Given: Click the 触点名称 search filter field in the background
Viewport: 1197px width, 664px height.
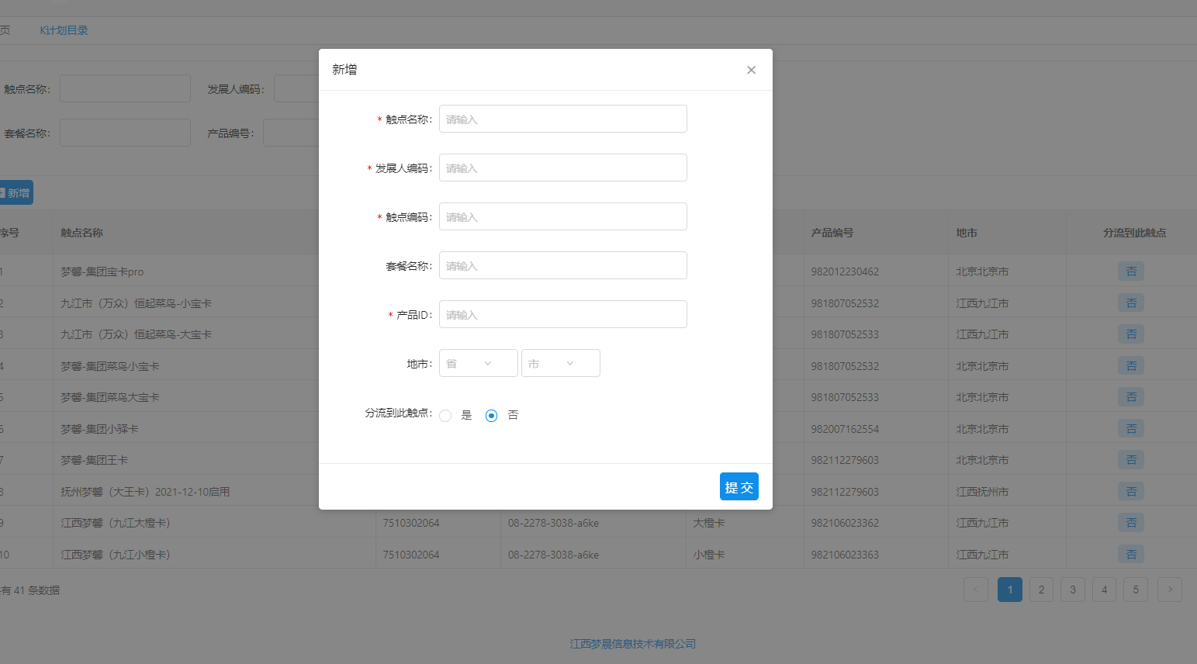Looking at the screenshot, I should (125, 88).
